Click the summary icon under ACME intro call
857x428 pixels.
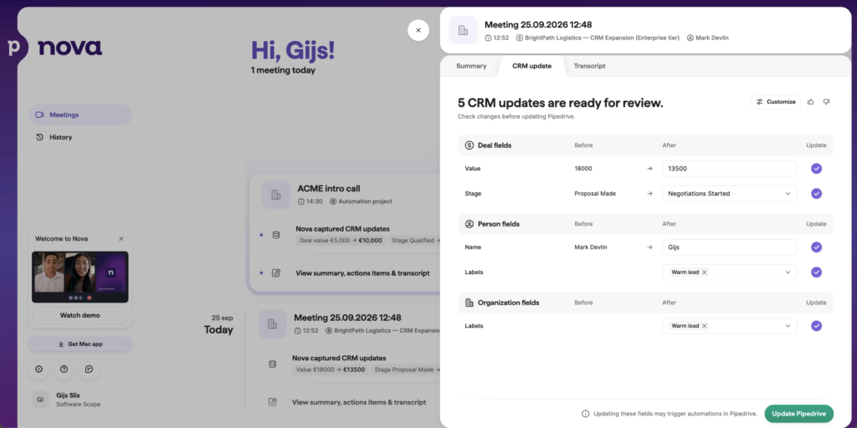pos(276,273)
